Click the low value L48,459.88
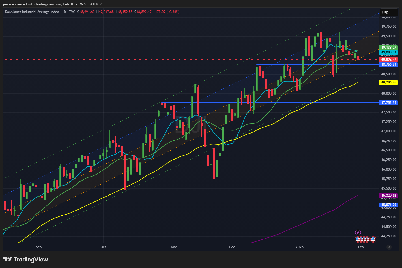This screenshot has width=402, height=268. click(124, 12)
